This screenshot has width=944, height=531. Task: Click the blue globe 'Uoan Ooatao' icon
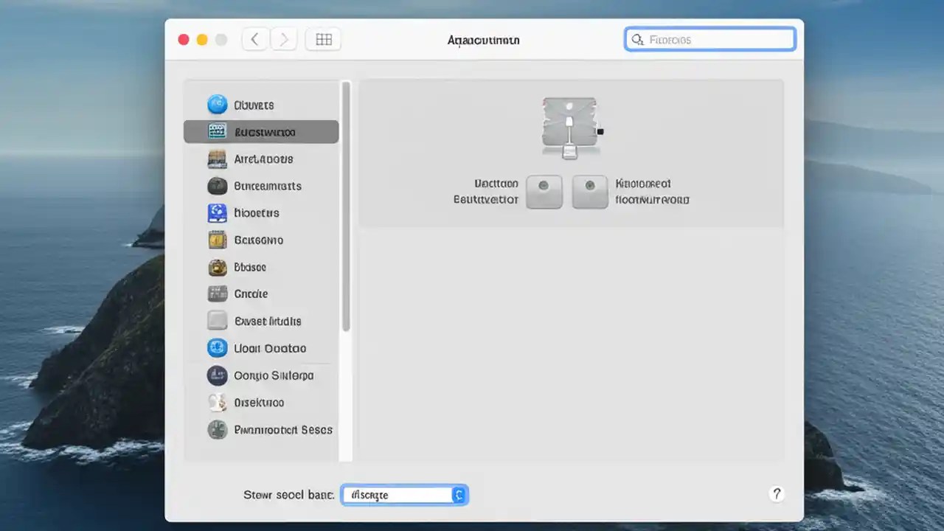click(217, 347)
